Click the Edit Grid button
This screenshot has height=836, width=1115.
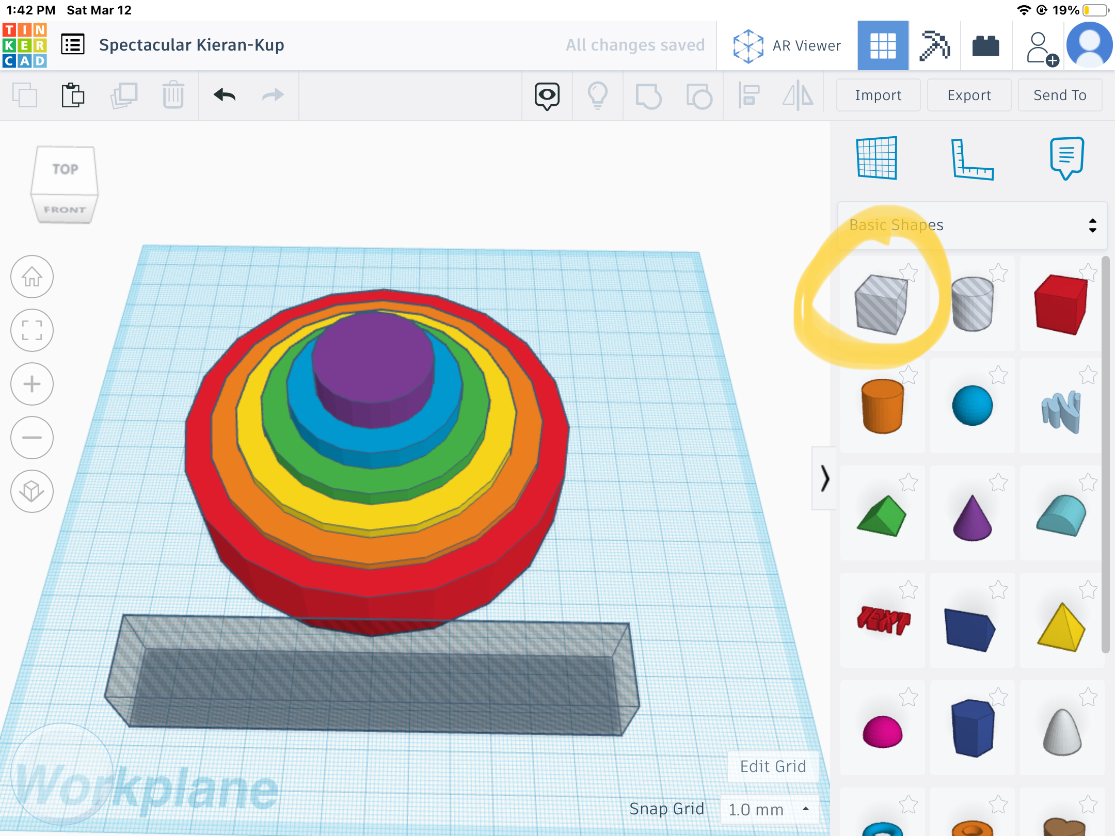pos(773,766)
